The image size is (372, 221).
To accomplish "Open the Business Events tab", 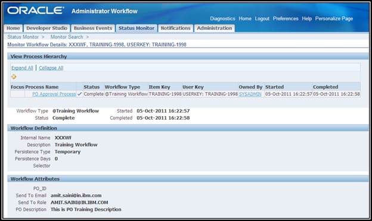I will coord(93,28).
